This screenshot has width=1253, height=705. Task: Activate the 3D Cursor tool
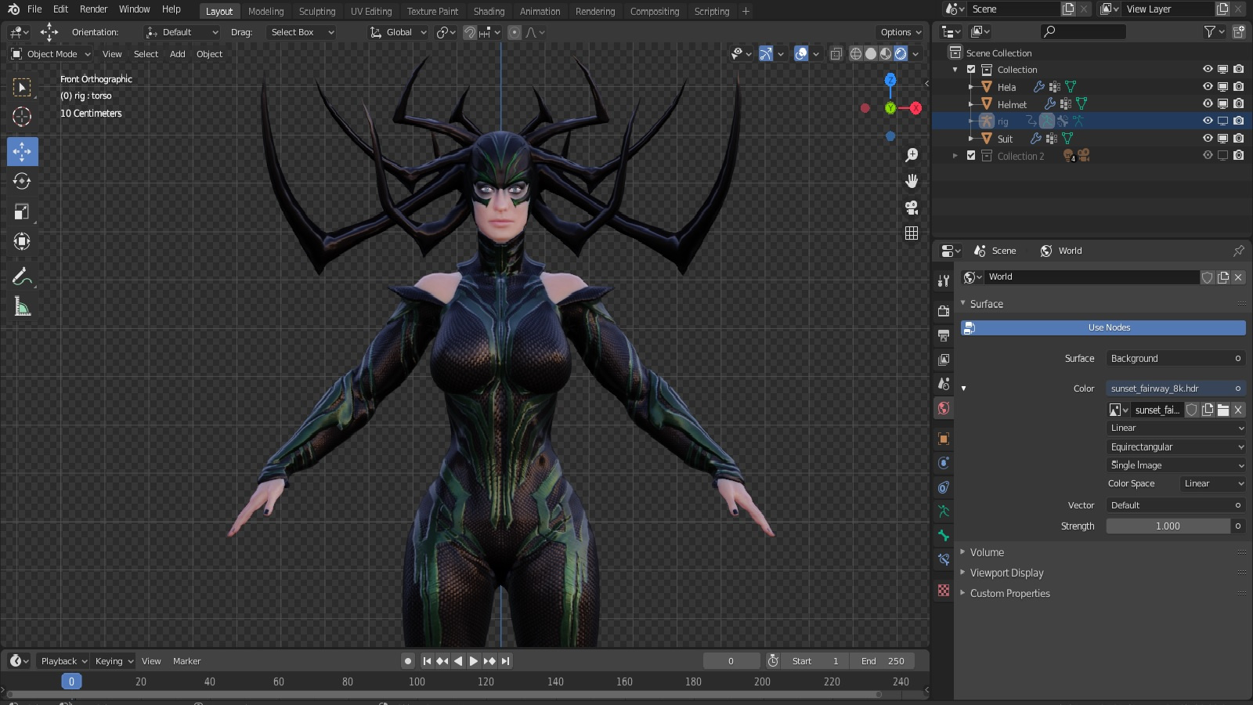[22, 117]
